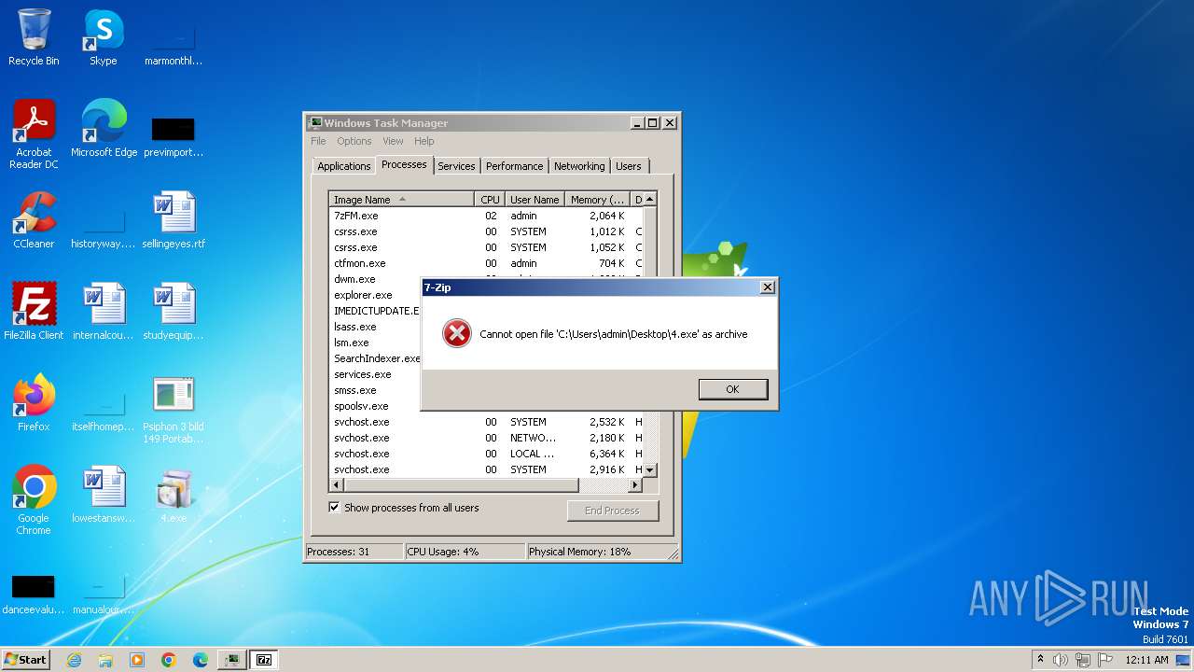Open sellingeyes.rtf document icon
Viewport: 1194px width, 672px height.
pos(174,220)
